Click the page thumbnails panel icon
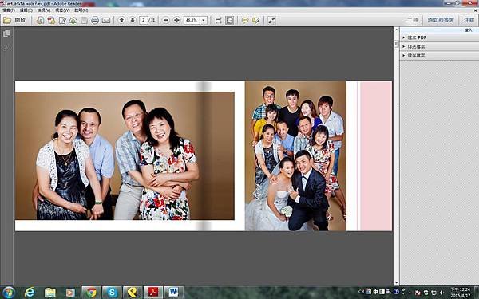Screen dimensions: 479x299 [x=6, y=33]
